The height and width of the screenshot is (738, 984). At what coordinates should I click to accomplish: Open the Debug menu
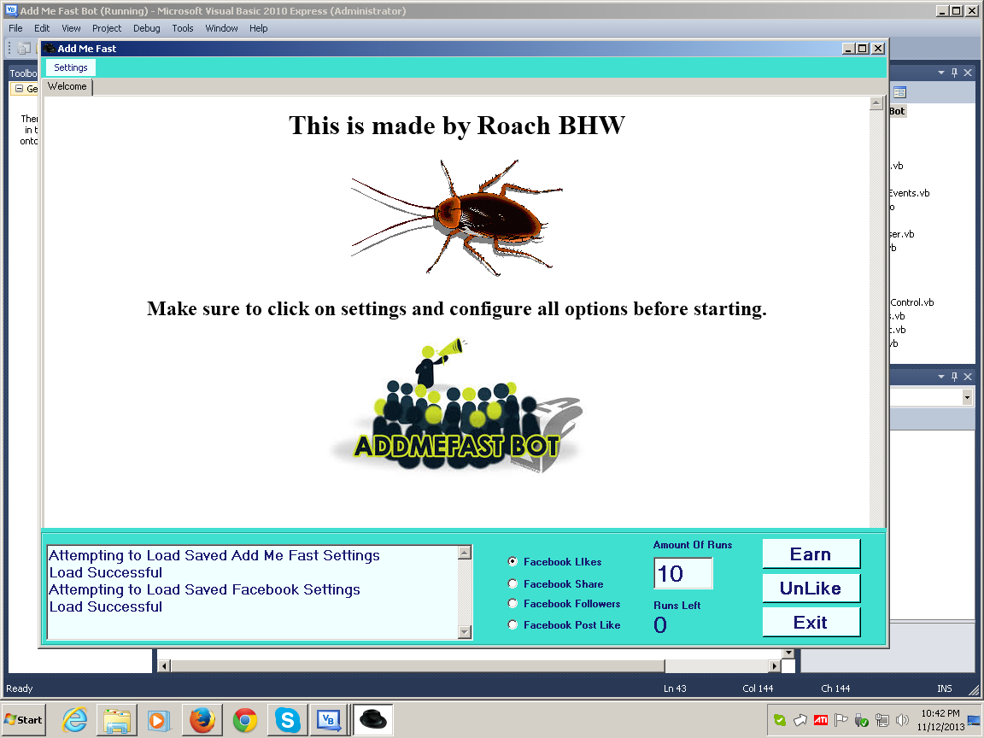[147, 28]
